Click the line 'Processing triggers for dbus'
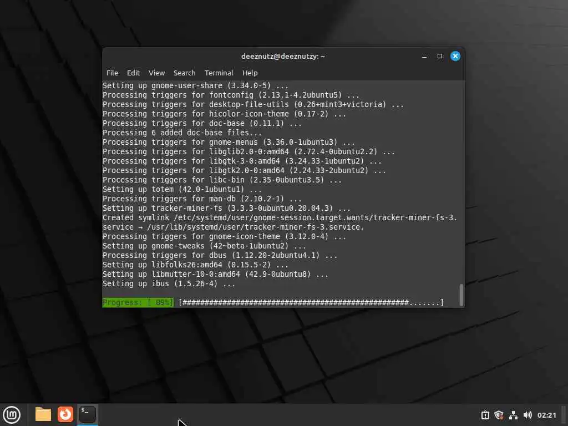The height and width of the screenshot is (426, 568). tap(220, 255)
